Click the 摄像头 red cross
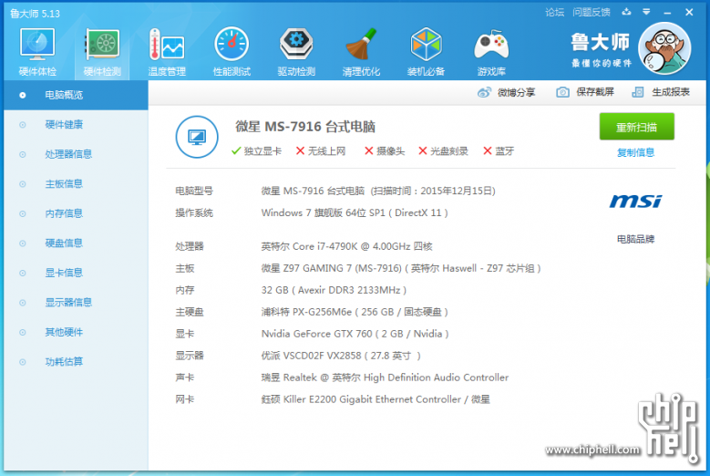Viewport: 710px width, 476px height. click(x=368, y=150)
